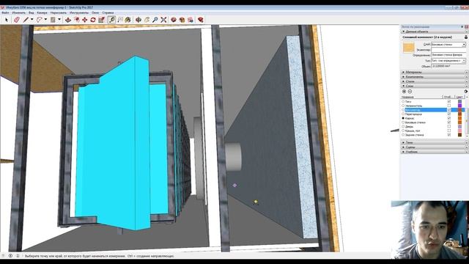The height and width of the screenshot is (264, 469).
Task: Set Двери as the active layer
Action: (x=403, y=127)
